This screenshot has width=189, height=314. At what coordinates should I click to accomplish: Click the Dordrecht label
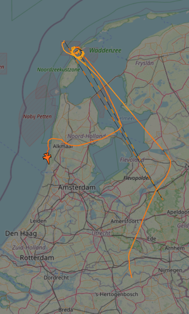[56, 278]
